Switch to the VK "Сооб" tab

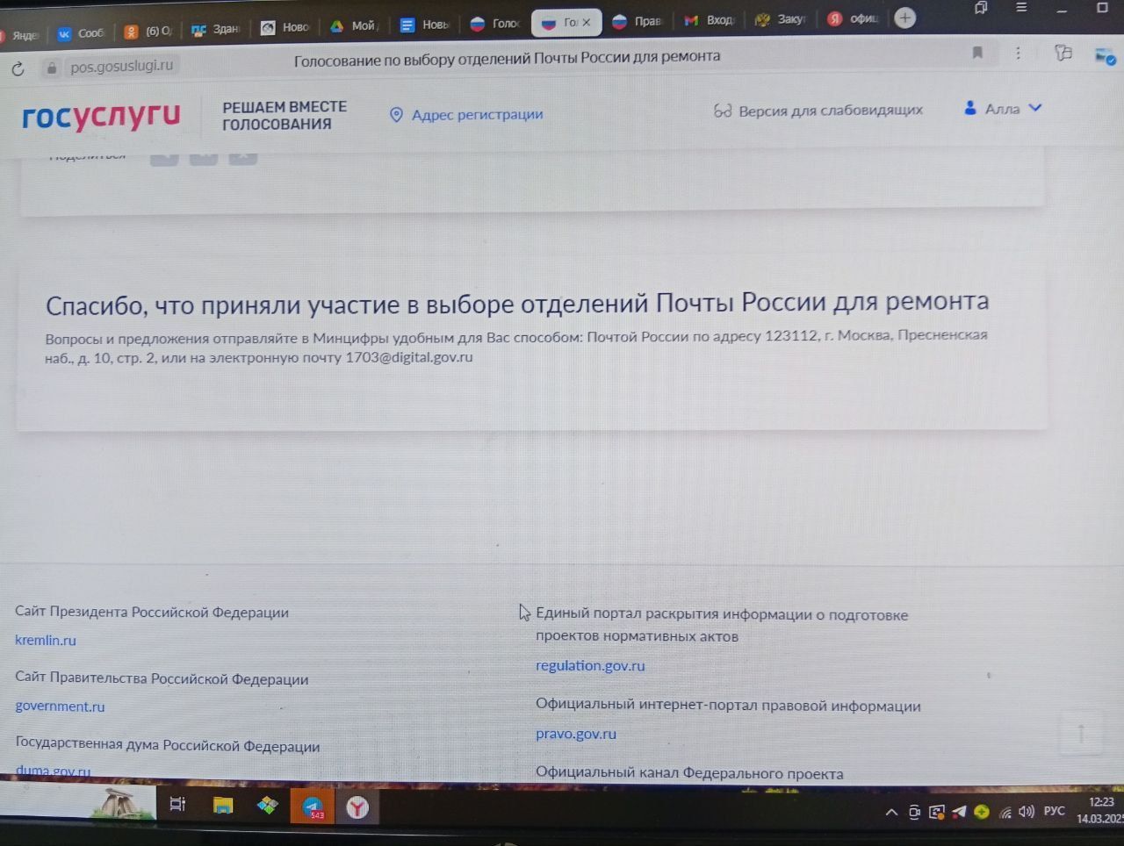80,33
